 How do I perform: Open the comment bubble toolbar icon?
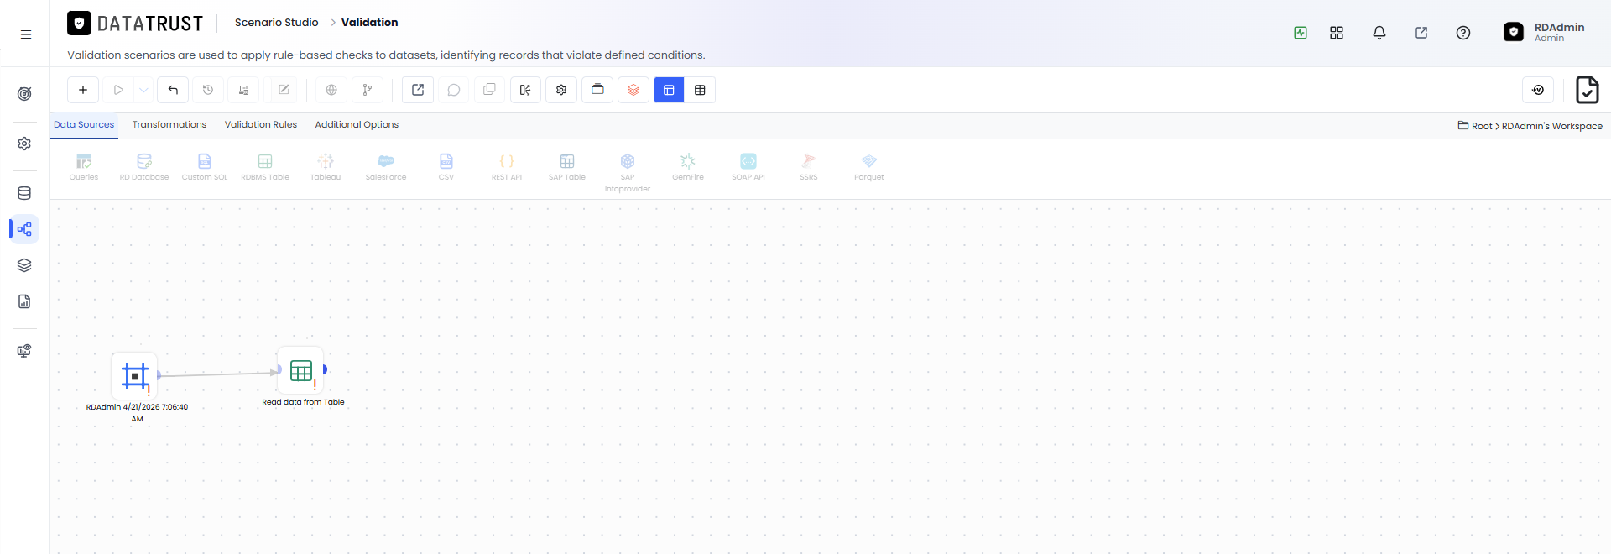click(454, 90)
